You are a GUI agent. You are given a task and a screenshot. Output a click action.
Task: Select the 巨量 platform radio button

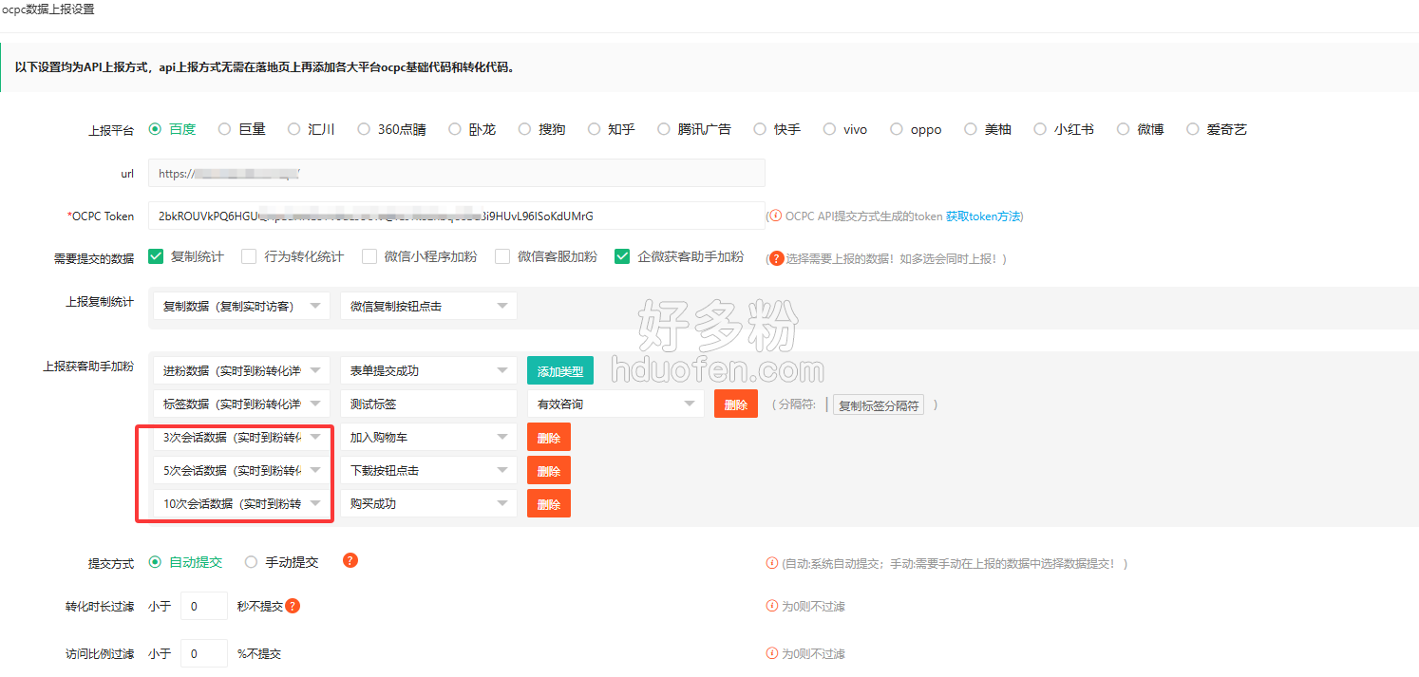[x=225, y=129]
